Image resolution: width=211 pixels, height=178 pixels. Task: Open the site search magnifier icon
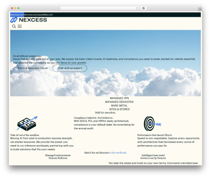click(14, 26)
